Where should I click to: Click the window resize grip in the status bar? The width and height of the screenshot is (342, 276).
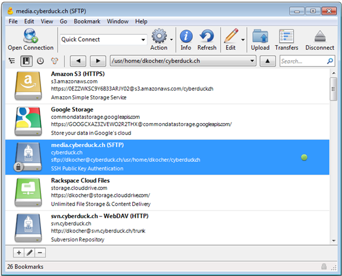334,268
